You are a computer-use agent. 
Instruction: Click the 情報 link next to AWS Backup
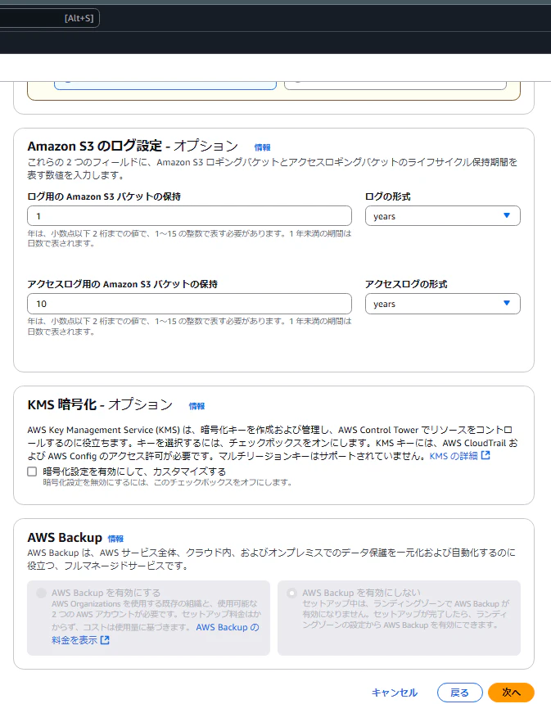[x=115, y=539]
